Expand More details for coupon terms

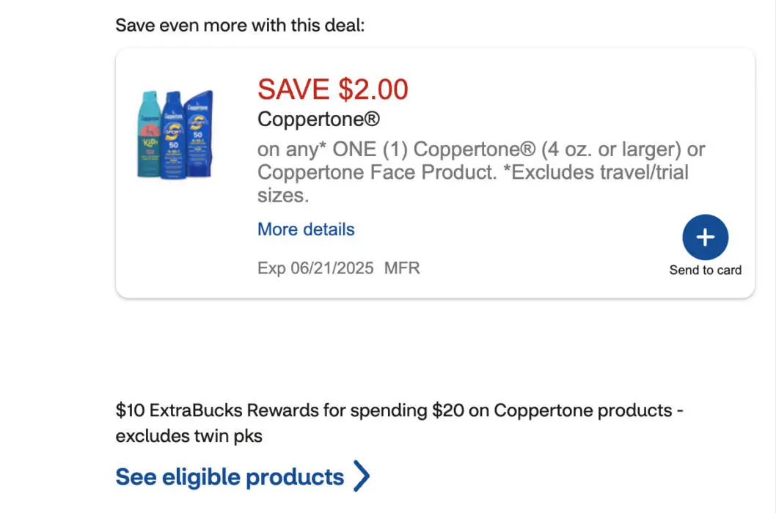pos(305,229)
